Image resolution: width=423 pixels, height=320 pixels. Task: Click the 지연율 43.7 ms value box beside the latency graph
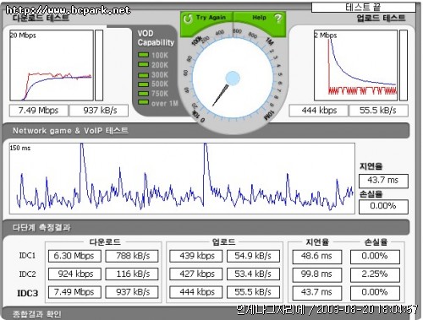(x=383, y=181)
